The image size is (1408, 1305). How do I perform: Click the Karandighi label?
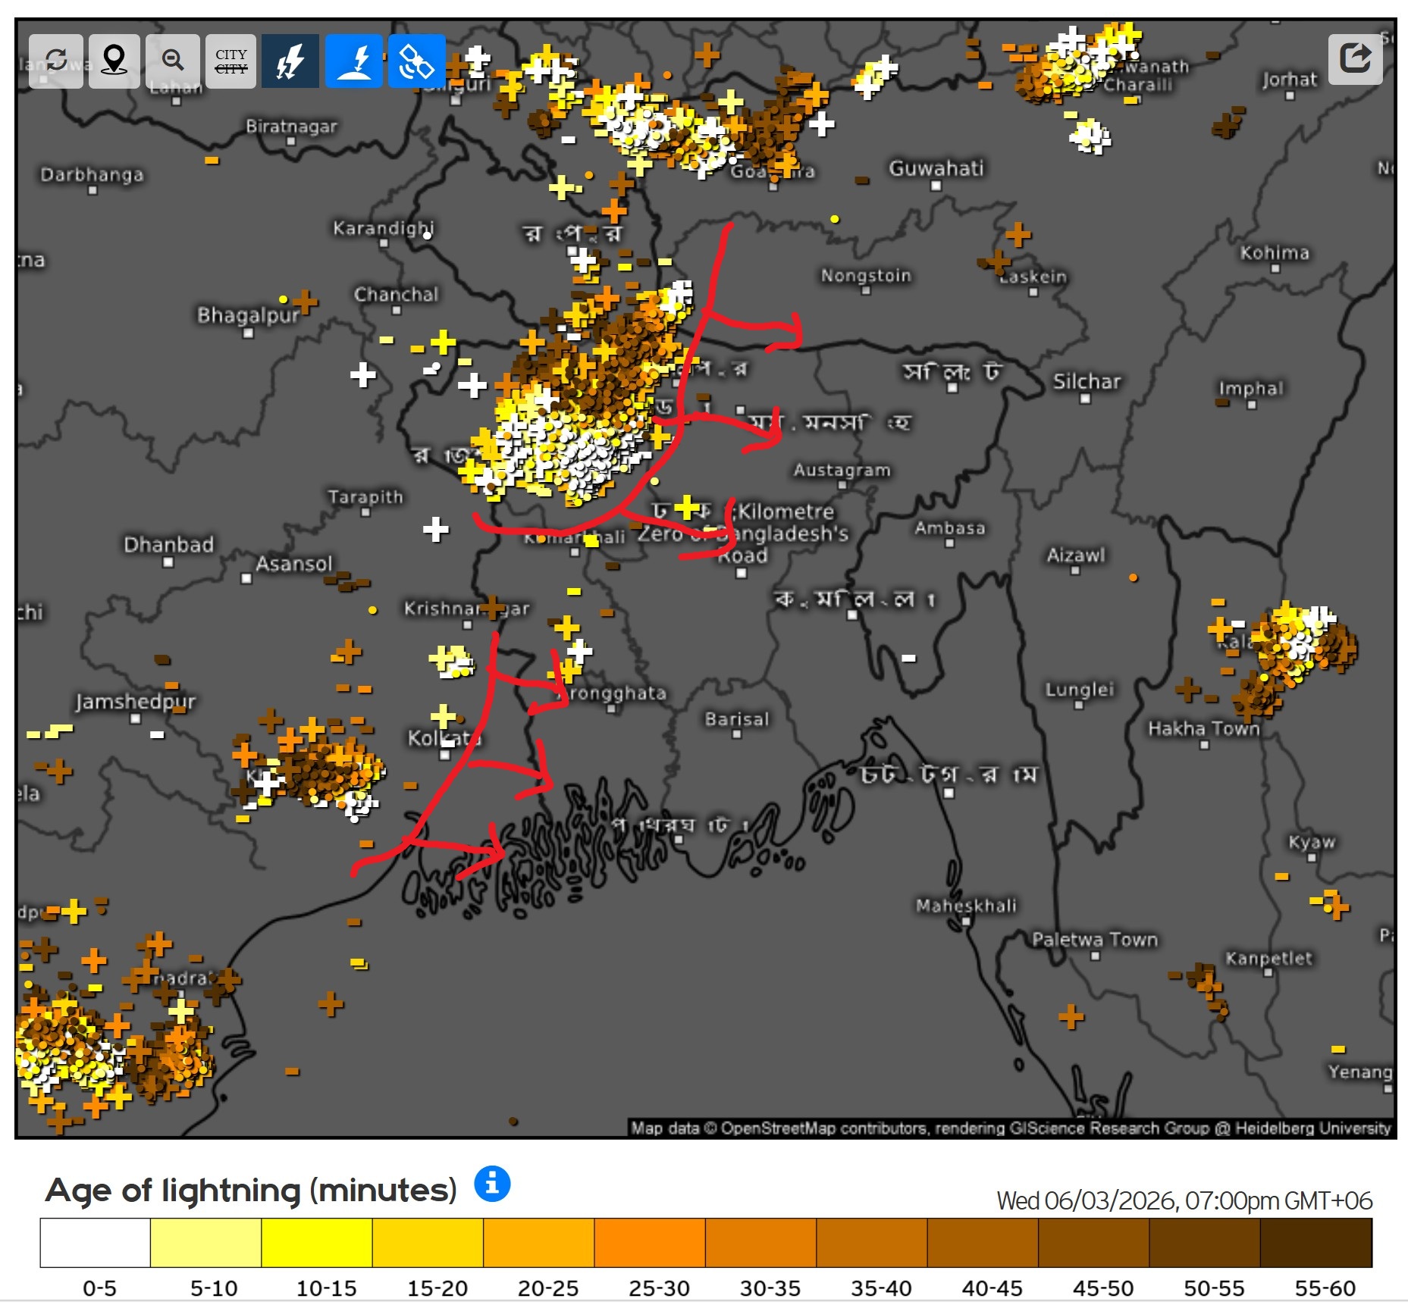(383, 228)
